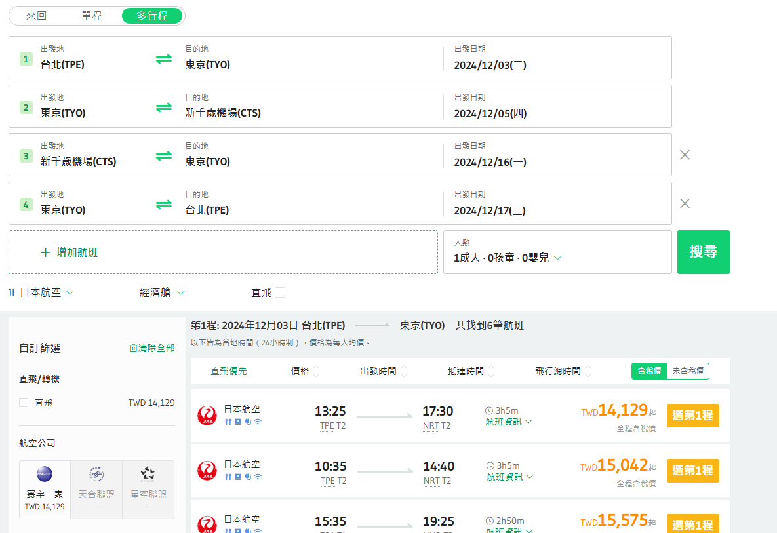Click the green 搜尋 search button
Viewport: 777px width, 533px height.
[703, 252]
